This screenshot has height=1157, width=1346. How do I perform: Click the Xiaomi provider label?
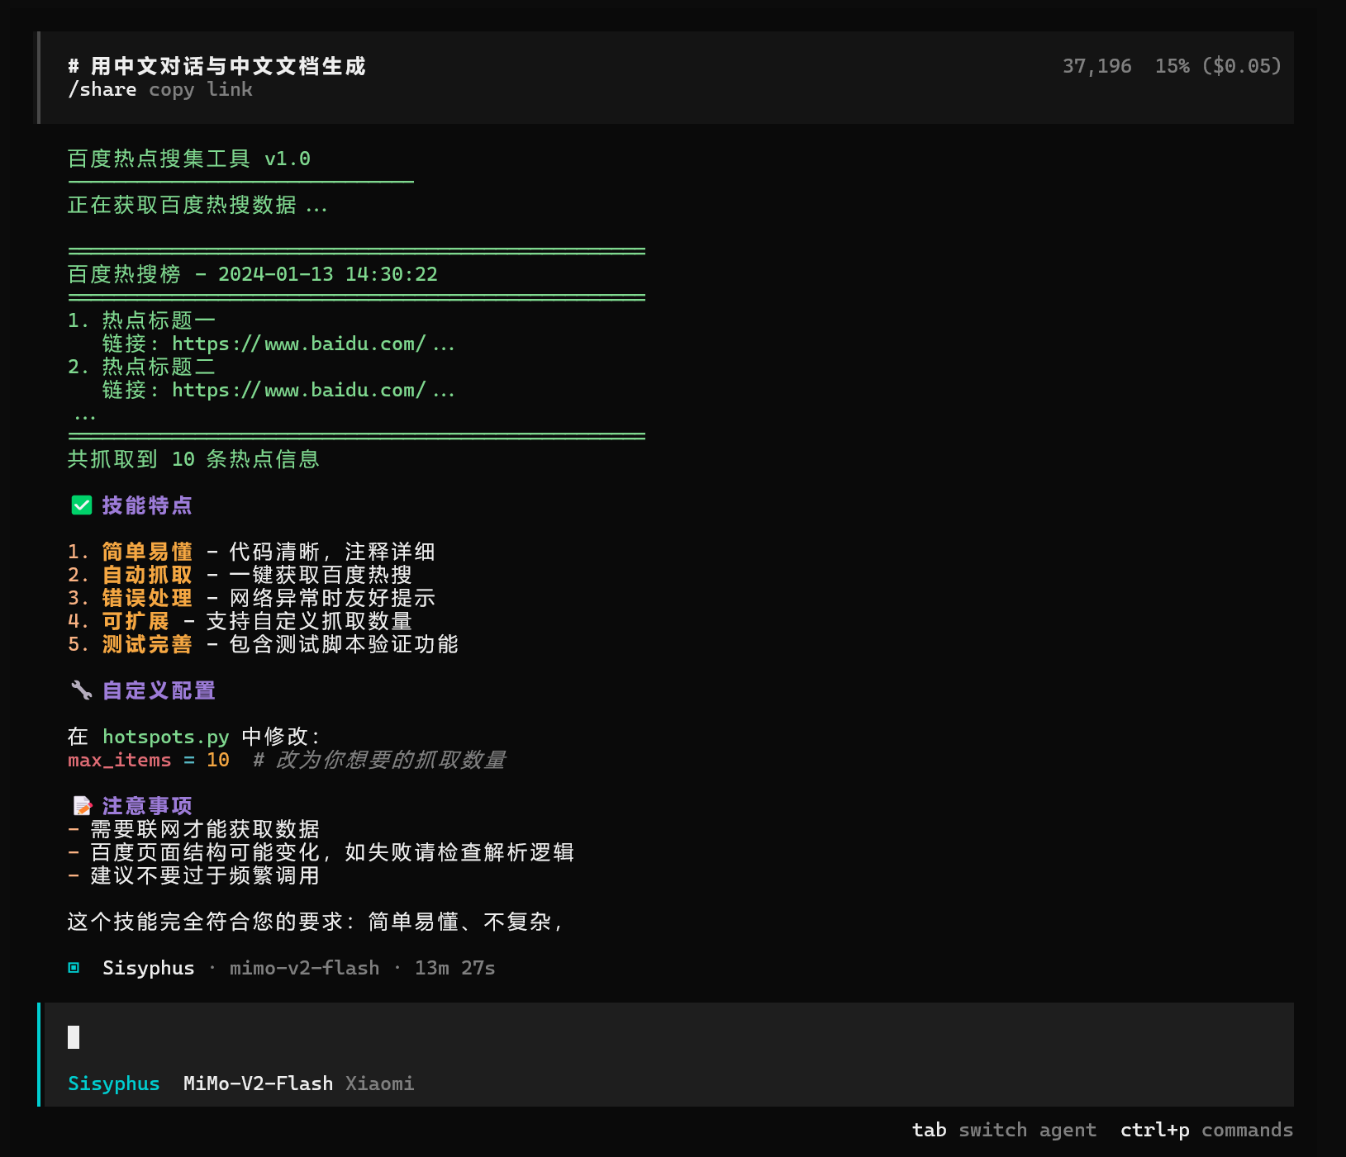(379, 1084)
